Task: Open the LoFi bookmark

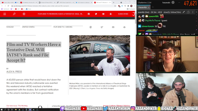Action: (x=17, y=9)
